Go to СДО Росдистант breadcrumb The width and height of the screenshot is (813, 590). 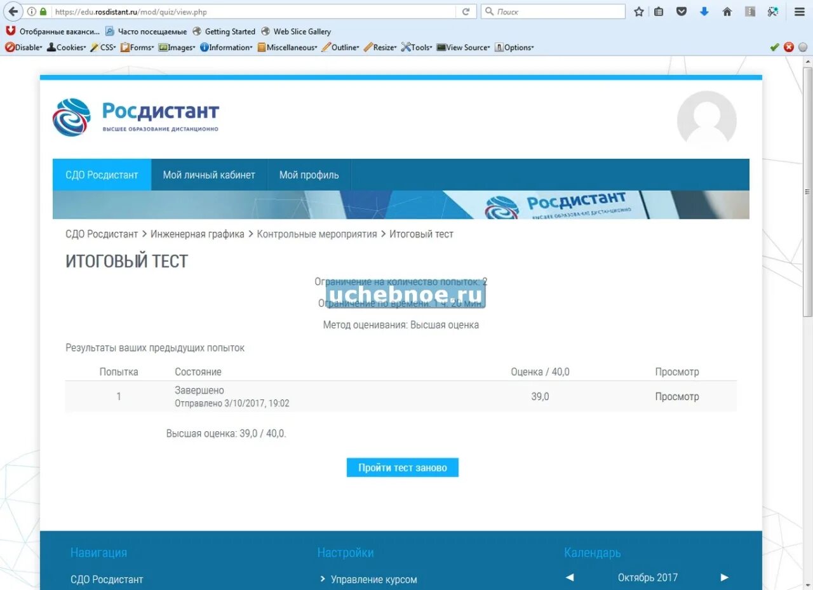102,234
